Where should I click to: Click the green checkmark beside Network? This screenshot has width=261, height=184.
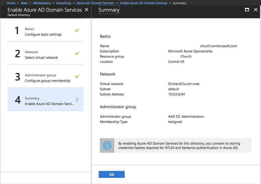tap(77, 54)
